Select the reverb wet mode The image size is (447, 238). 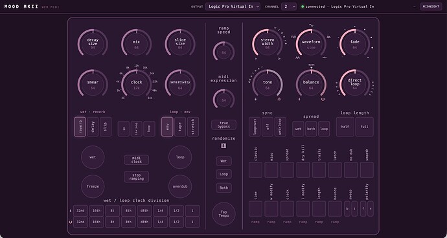(x=80, y=127)
